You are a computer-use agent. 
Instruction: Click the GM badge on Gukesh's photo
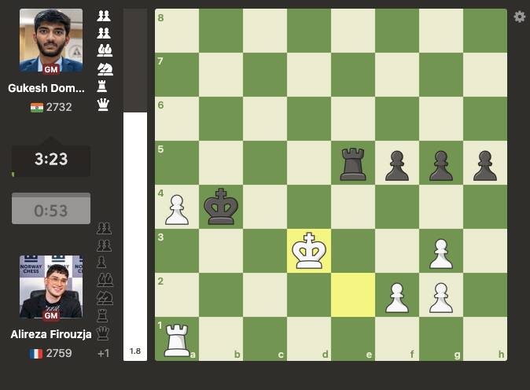click(51, 69)
